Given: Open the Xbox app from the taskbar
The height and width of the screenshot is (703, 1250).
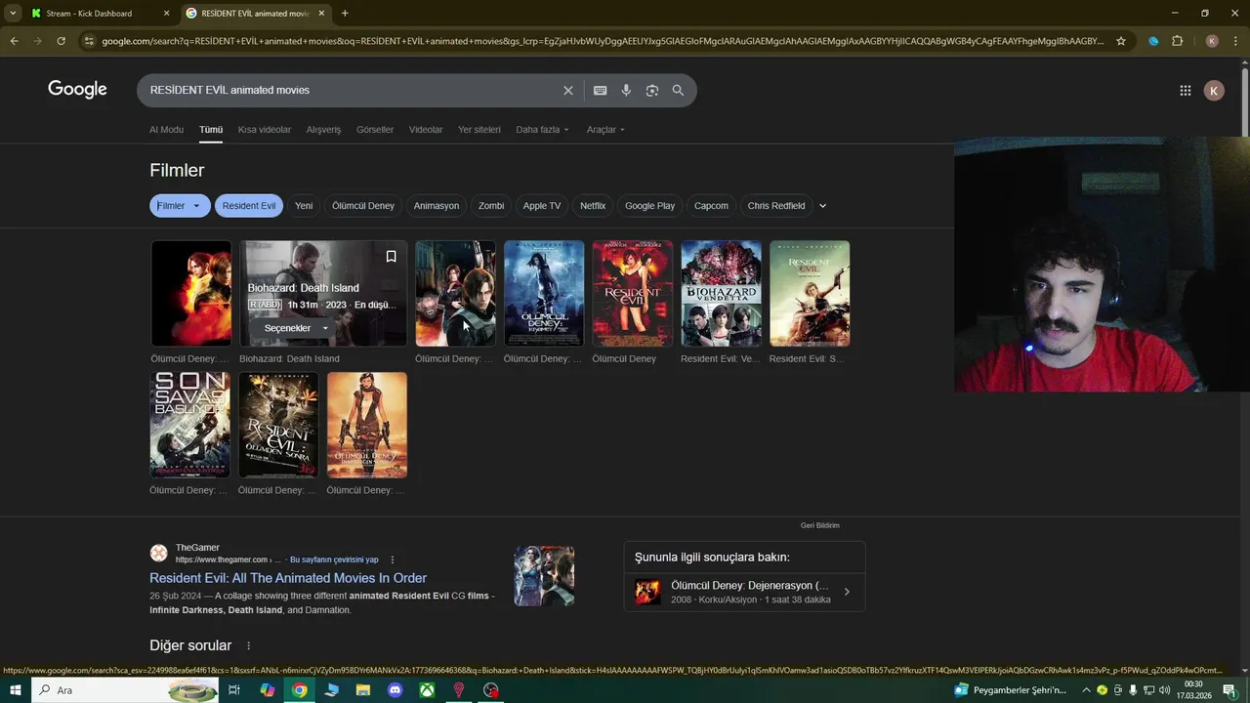Looking at the screenshot, I should pos(427,690).
